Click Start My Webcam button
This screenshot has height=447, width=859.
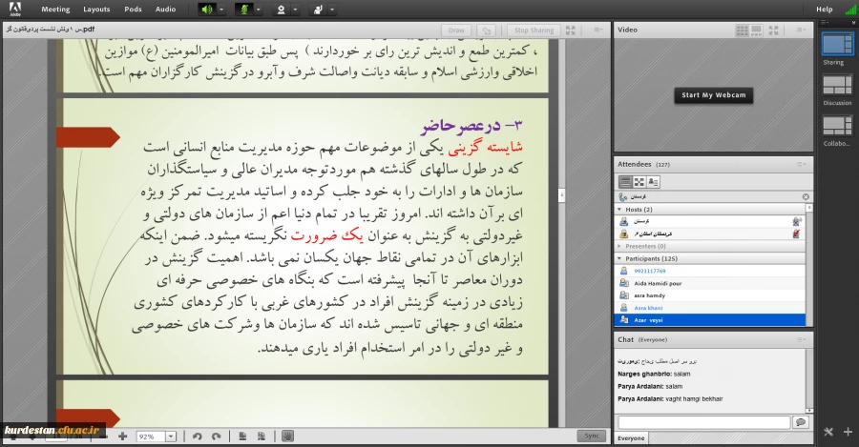713,95
